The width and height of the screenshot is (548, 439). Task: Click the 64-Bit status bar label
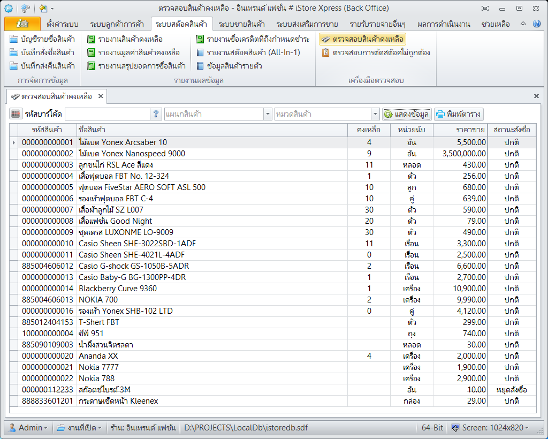tap(432, 427)
